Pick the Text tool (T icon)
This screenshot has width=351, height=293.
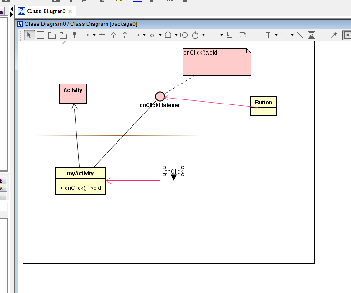click(x=268, y=35)
